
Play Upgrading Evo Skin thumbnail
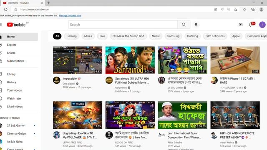pyautogui.click(x=78, y=115)
